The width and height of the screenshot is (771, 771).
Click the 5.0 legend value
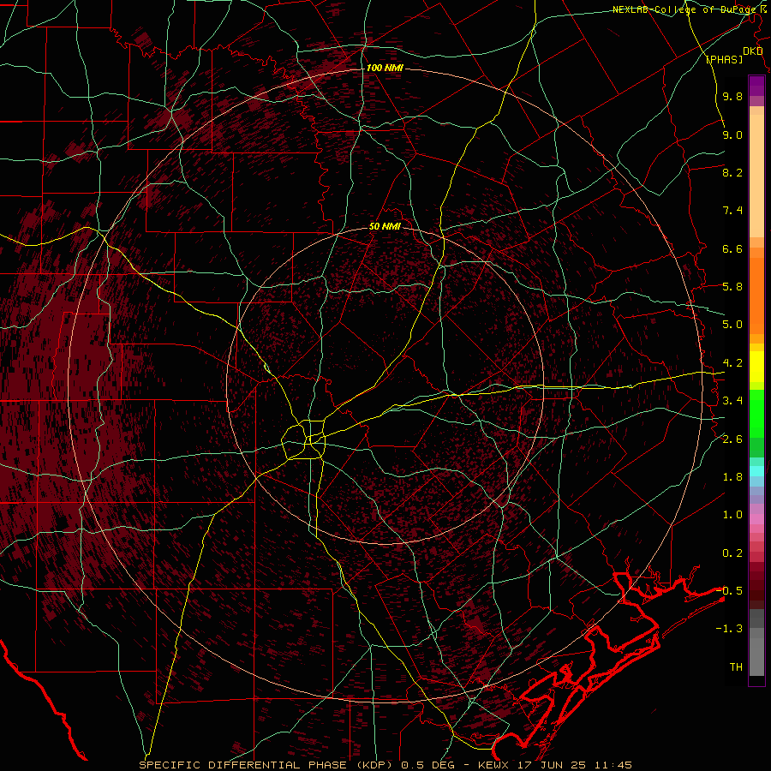click(732, 325)
